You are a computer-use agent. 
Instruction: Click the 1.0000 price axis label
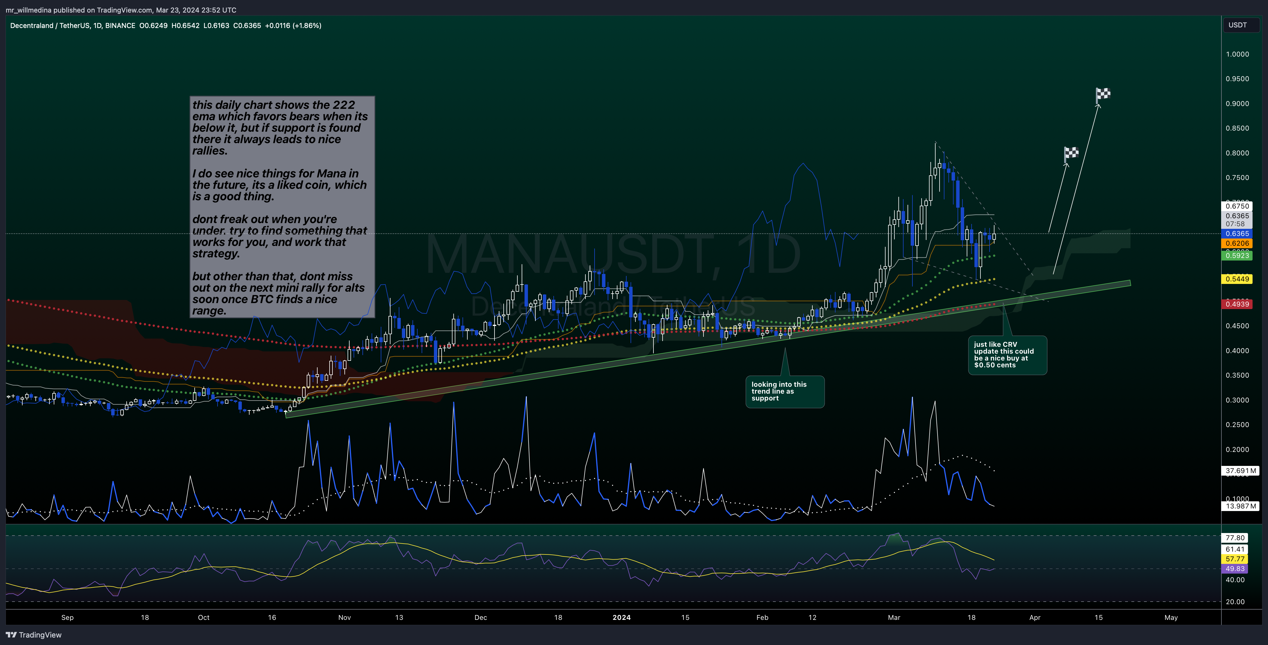coord(1237,54)
